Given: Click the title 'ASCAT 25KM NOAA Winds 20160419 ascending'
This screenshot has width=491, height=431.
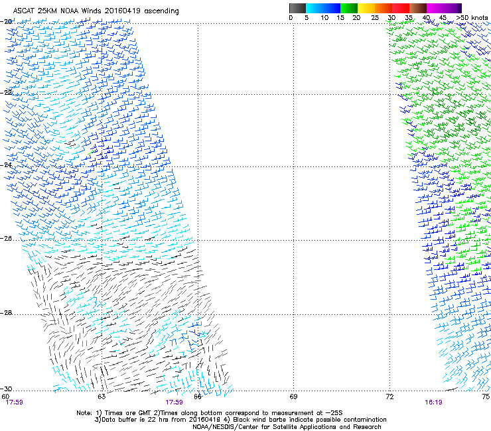Looking at the screenshot, I should pyautogui.click(x=96, y=11).
